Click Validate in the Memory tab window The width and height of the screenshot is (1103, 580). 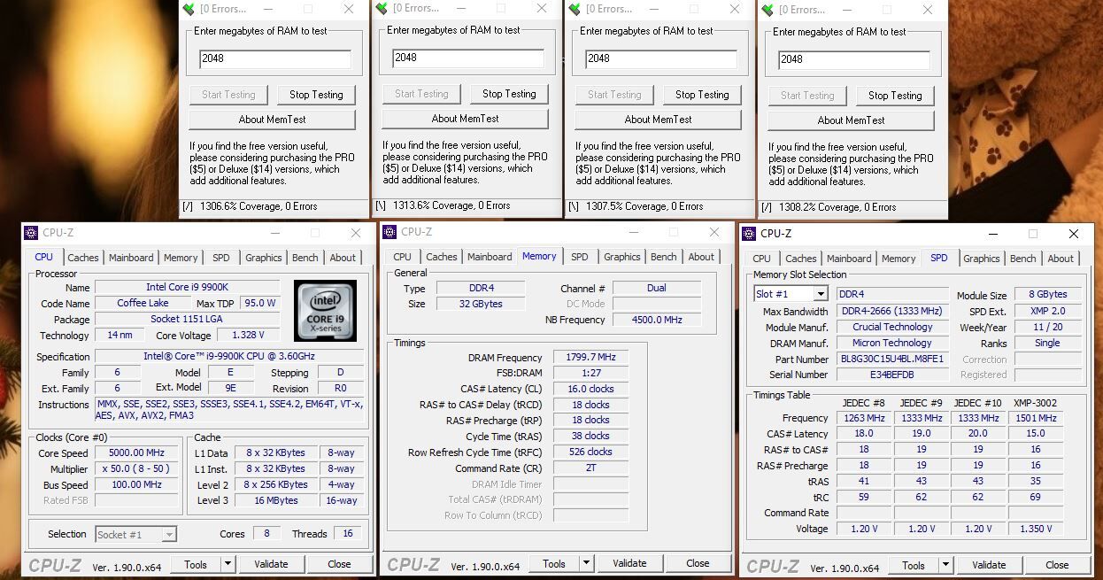(x=629, y=563)
